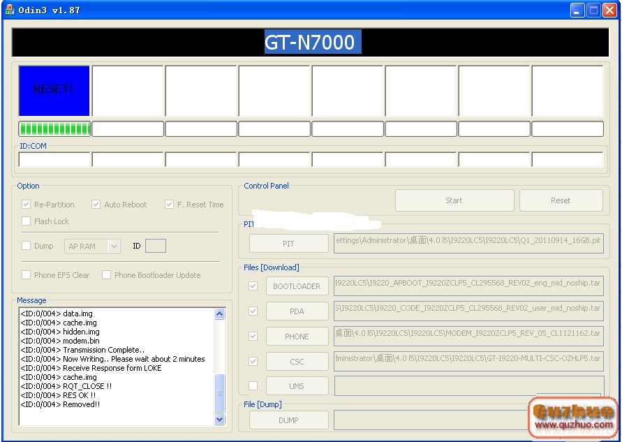
Task: Click the 'Removed!!' log line
Action: click(60, 404)
